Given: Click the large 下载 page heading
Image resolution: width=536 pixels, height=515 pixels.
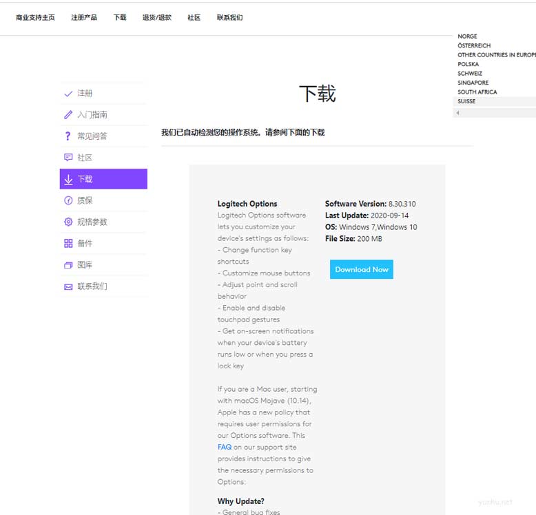Looking at the screenshot, I should point(318,94).
